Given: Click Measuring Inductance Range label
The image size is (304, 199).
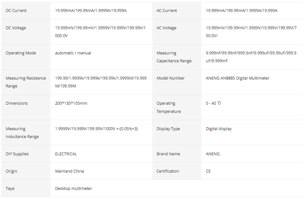Looking at the screenshot, I should (x=22, y=133).
